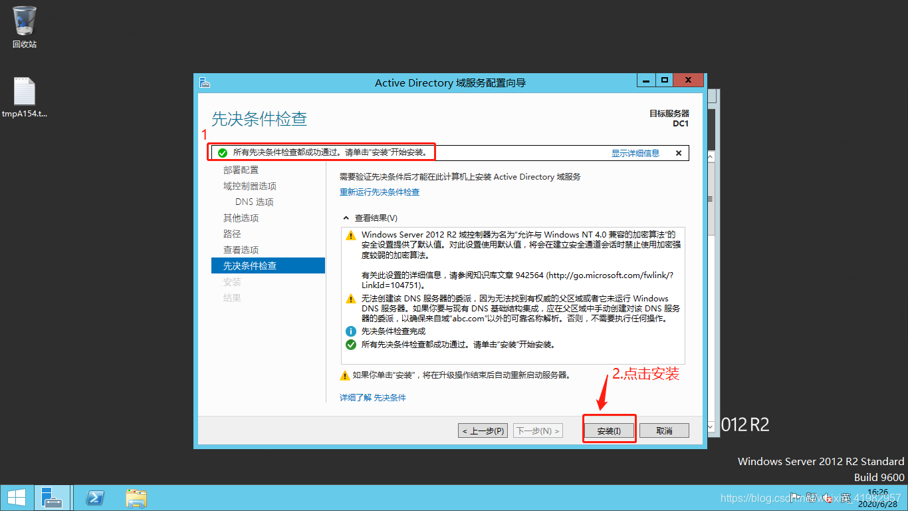
Task: Go to 其他选项 step
Action: pyautogui.click(x=241, y=218)
